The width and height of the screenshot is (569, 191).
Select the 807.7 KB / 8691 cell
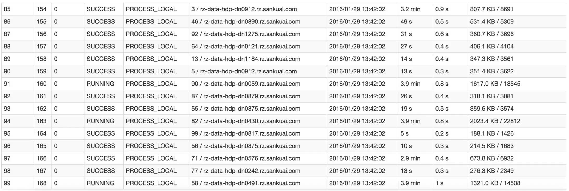[x=517, y=9]
